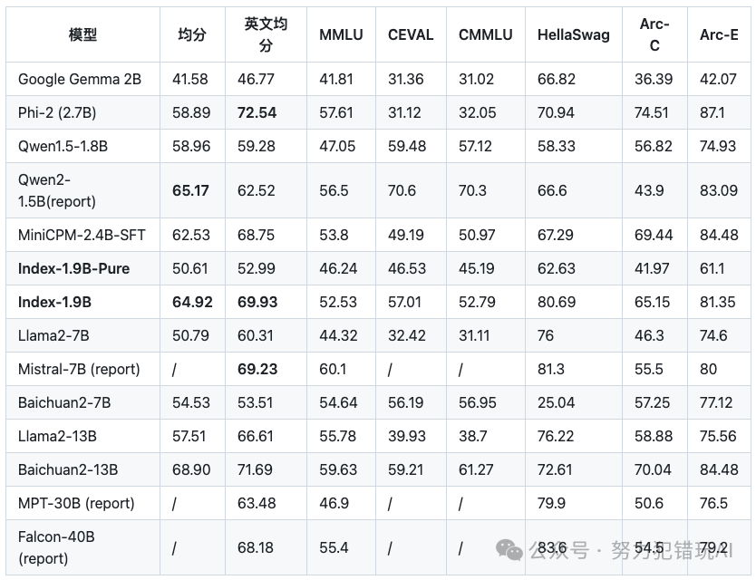Click the Baichuan2-13B model name

68,469
